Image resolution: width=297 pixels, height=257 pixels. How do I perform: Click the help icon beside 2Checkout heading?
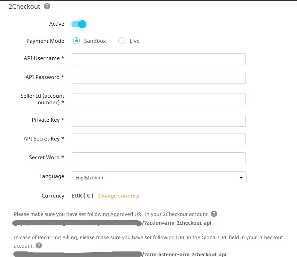[47, 6]
